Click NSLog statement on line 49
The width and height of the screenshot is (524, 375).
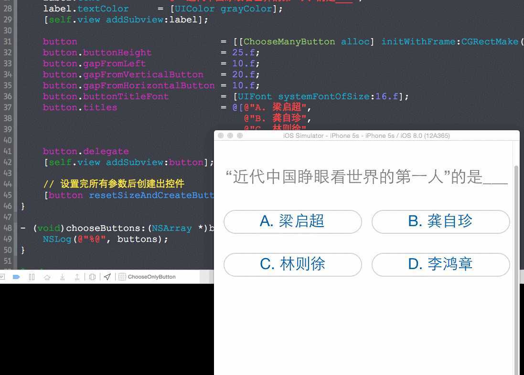tap(105, 239)
